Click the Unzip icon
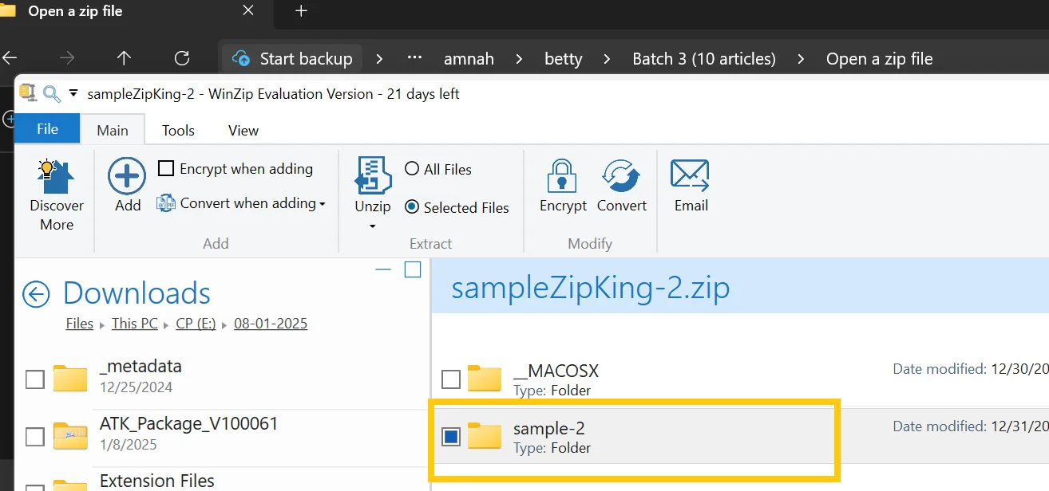 373,175
